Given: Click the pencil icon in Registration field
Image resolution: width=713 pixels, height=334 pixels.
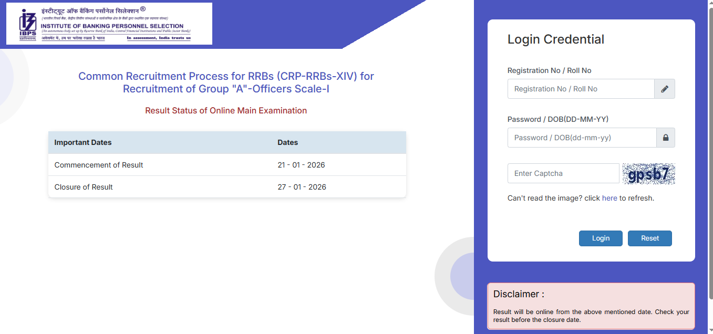Looking at the screenshot, I should [664, 89].
